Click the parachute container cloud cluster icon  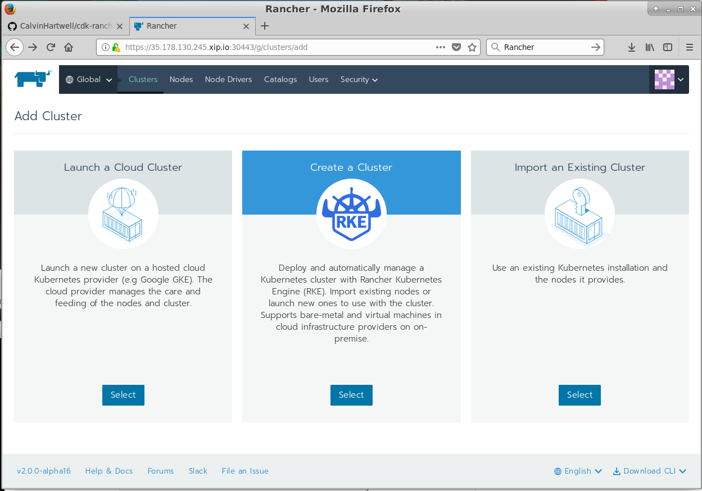123,213
